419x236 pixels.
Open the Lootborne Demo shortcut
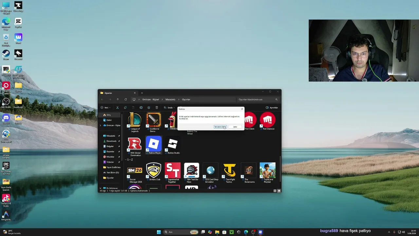[154, 122]
